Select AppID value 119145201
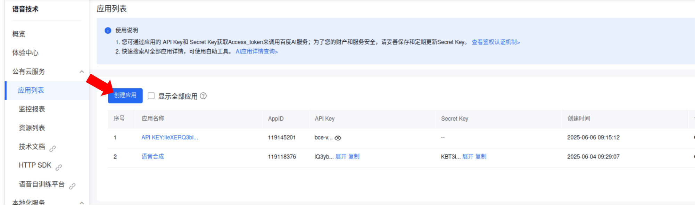Screen dimensions: 695x205 tap(282, 138)
